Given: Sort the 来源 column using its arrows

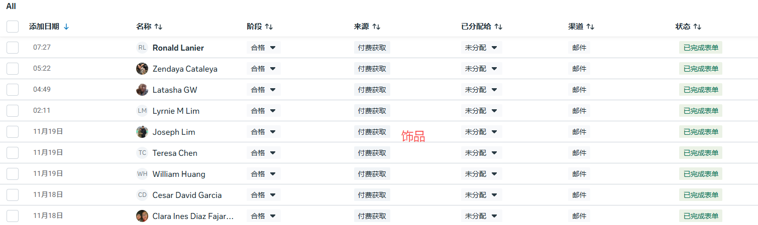Looking at the screenshot, I should click(376, 27).
